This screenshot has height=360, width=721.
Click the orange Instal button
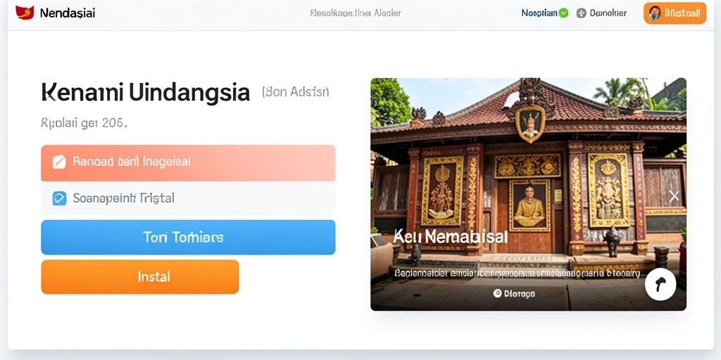(x=140, y=277)
